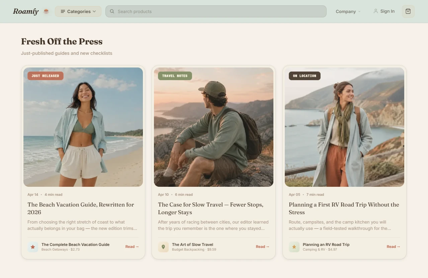The width and height of the screenshot is (428, 278).
Task: Click Camping & RV · $4.97 text
Action: (320, 250)
